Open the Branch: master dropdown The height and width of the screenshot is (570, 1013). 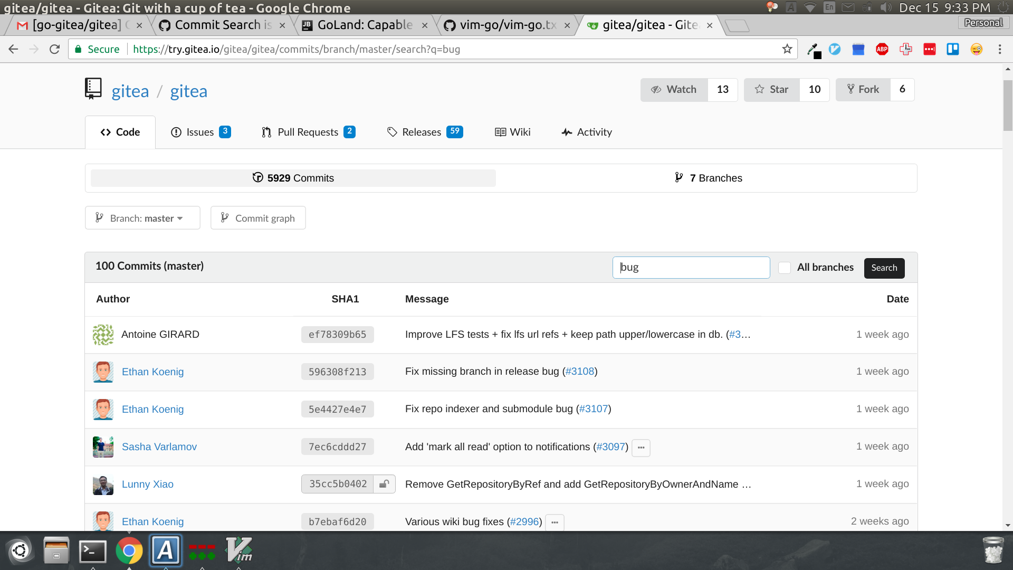142,218
